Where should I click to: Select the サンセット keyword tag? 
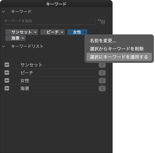pos(21,32)
